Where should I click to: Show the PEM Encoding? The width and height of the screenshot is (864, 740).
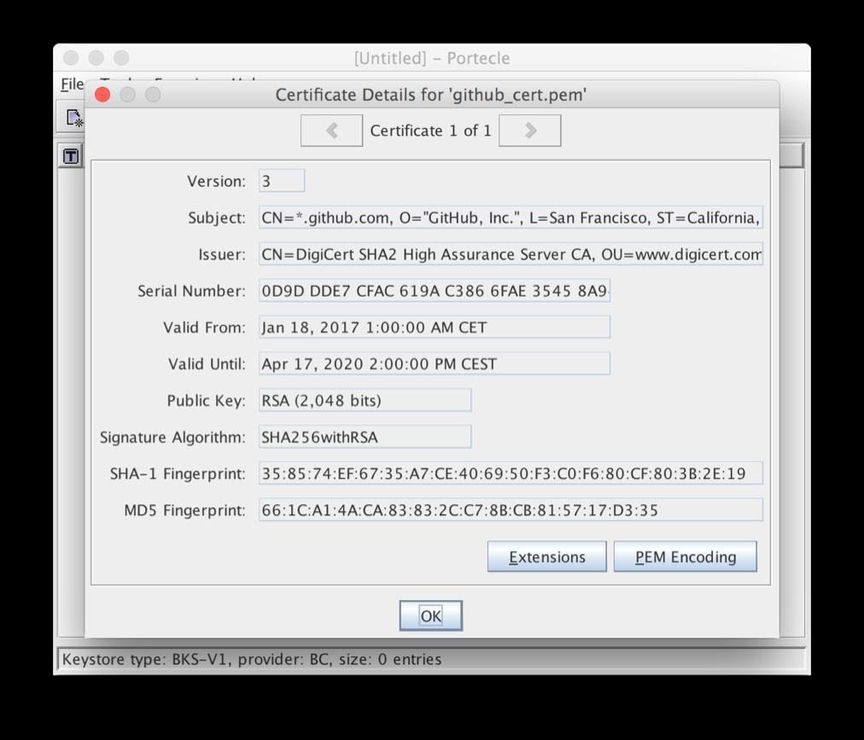tap(686, 557)
